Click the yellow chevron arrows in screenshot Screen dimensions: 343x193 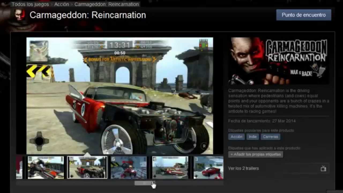coord(39,71)
